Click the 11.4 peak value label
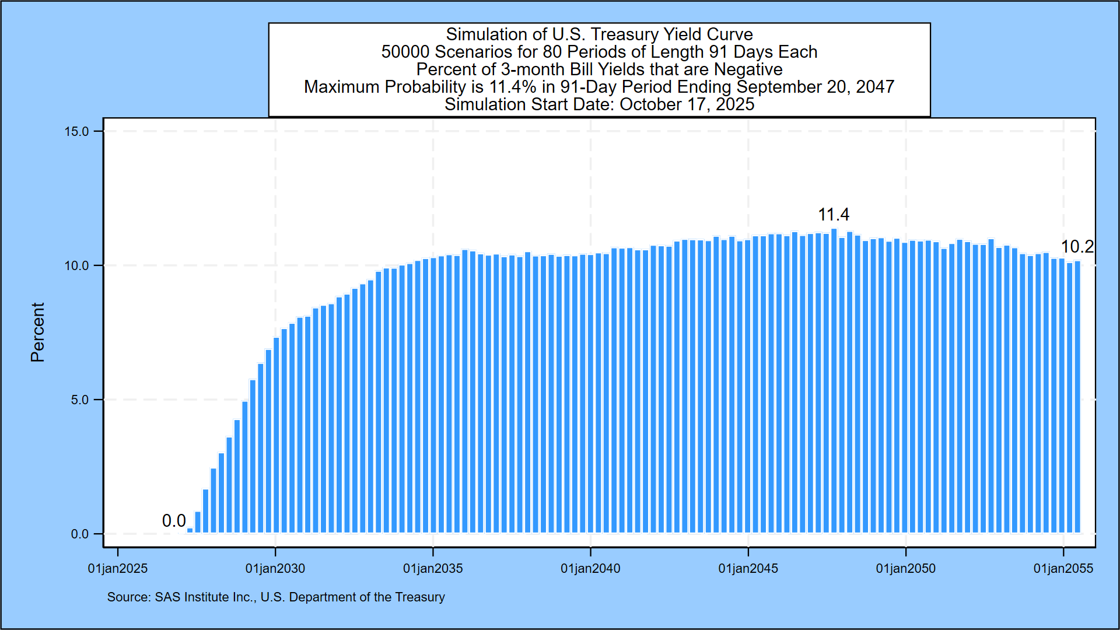1120x630 pixels. (833, 215)
